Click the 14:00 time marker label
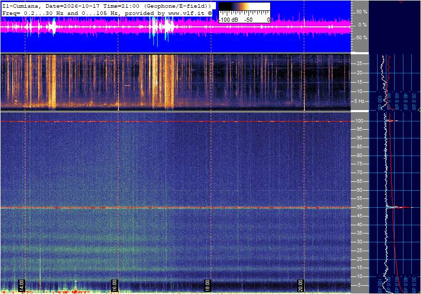Screen dimensions: 421x294 coord(22,285)
